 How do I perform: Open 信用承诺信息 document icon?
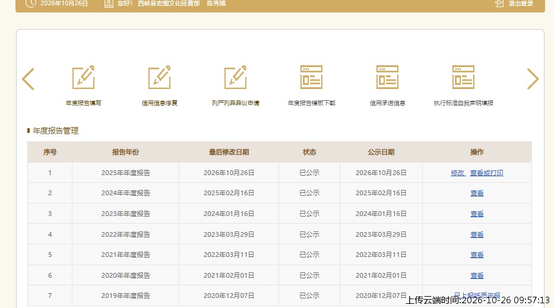387,77
